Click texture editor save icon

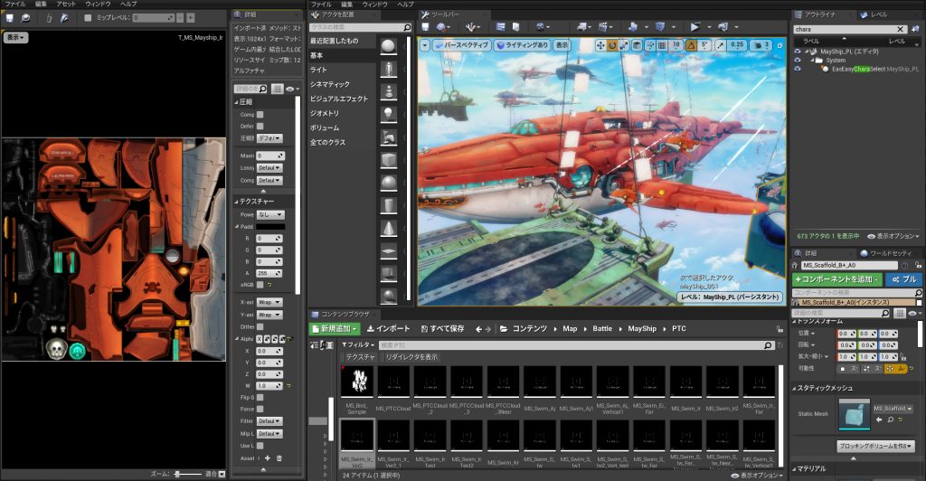coord(9,18)
